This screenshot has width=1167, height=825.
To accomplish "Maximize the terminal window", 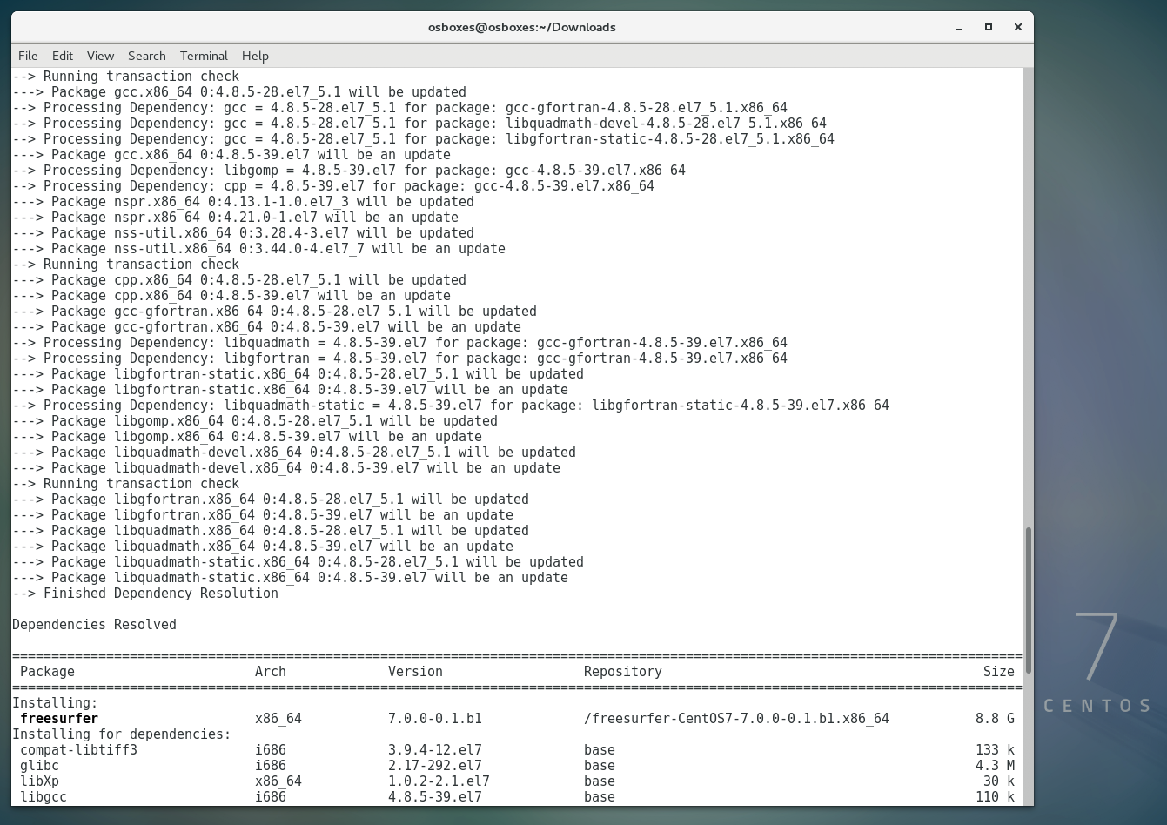I will click(x=989, y=27).
